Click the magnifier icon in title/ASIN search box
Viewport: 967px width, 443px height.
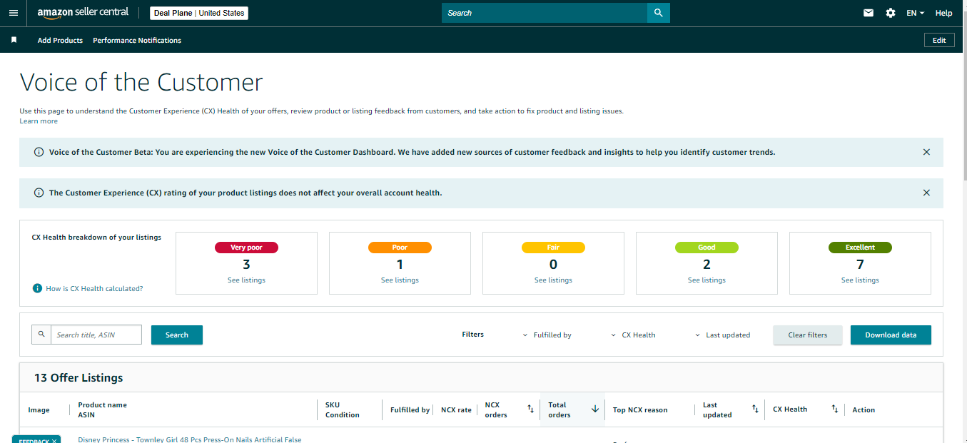click(x=41, y=335)
